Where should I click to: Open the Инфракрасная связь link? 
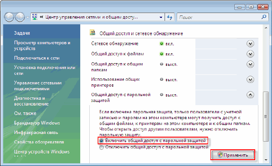(36, 133)
